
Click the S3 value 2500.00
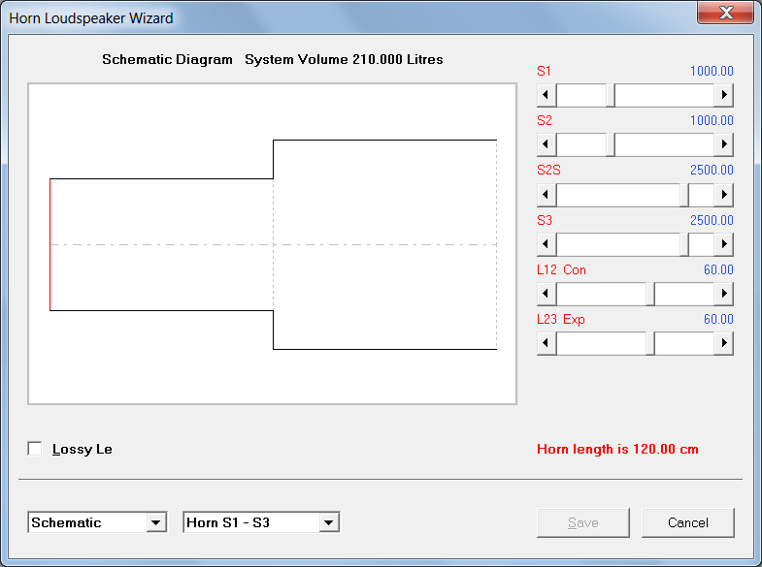coord(712,221)
